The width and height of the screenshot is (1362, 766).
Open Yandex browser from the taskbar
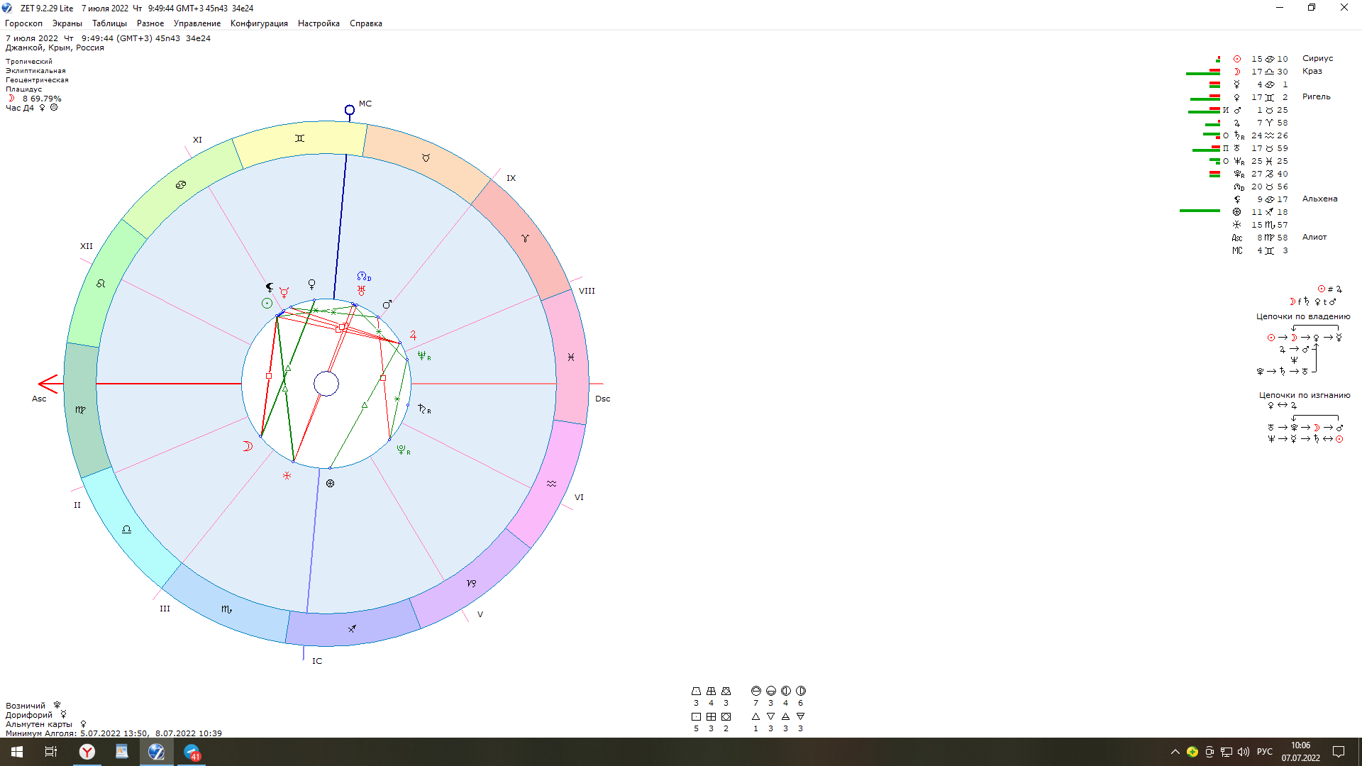point(87,752)
